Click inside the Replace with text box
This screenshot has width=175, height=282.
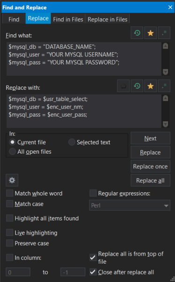[84, 111]
